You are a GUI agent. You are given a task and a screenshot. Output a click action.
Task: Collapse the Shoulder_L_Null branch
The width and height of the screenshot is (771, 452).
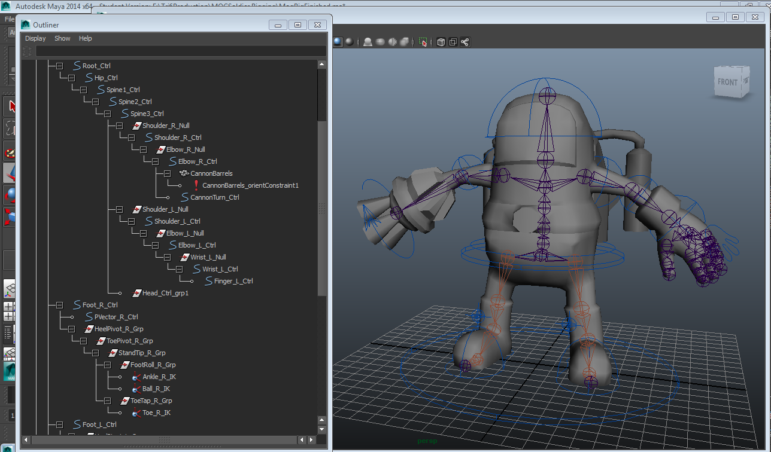119,209
